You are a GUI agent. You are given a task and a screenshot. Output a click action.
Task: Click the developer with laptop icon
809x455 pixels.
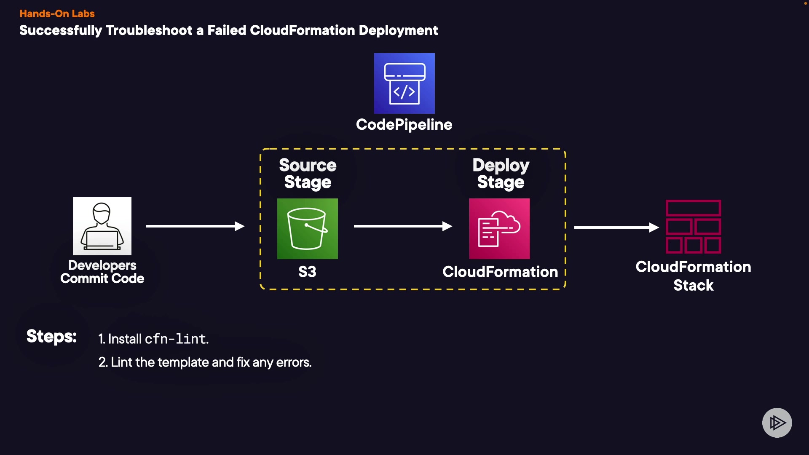[x=102, y=226]
